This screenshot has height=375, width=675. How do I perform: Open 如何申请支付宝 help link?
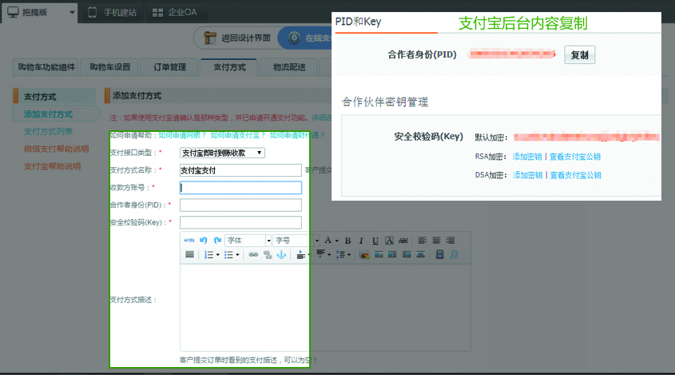point(237,135)
